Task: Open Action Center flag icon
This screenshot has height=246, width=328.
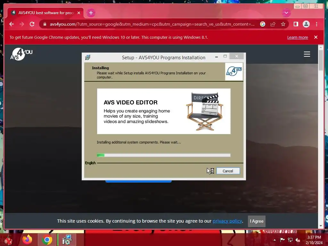Action: click(x=282, y=240)
